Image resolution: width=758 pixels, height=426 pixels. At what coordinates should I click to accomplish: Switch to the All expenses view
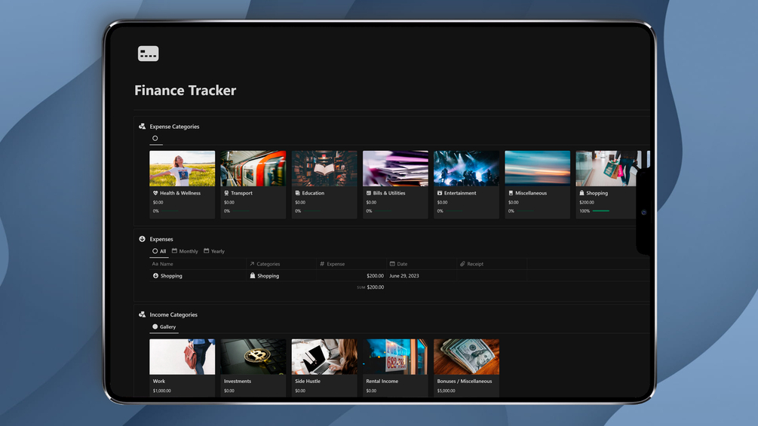(x=159, y=251)
